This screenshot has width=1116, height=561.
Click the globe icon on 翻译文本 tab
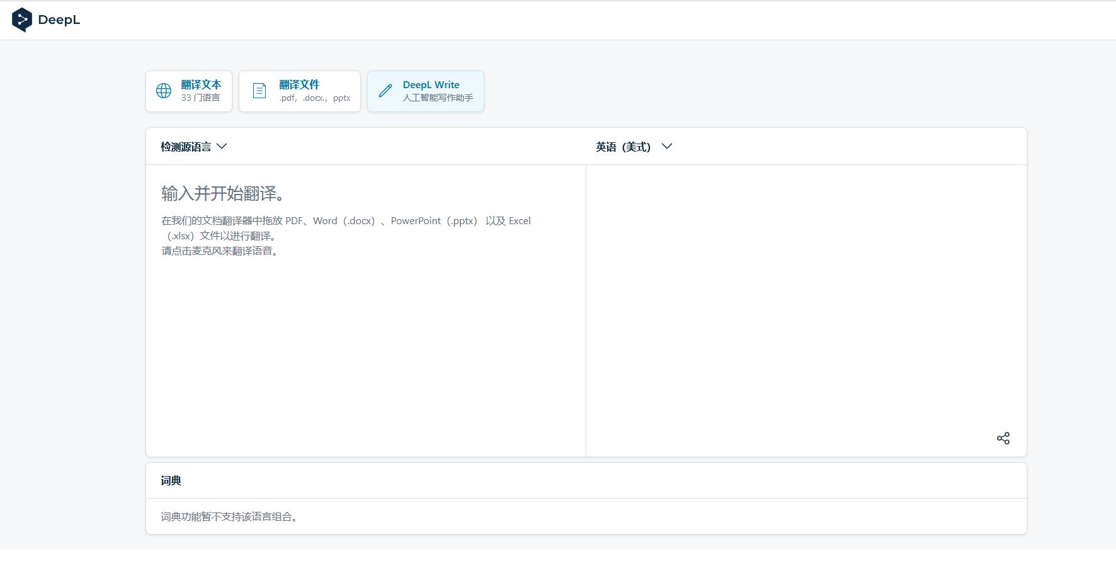(x=164, y=91)
